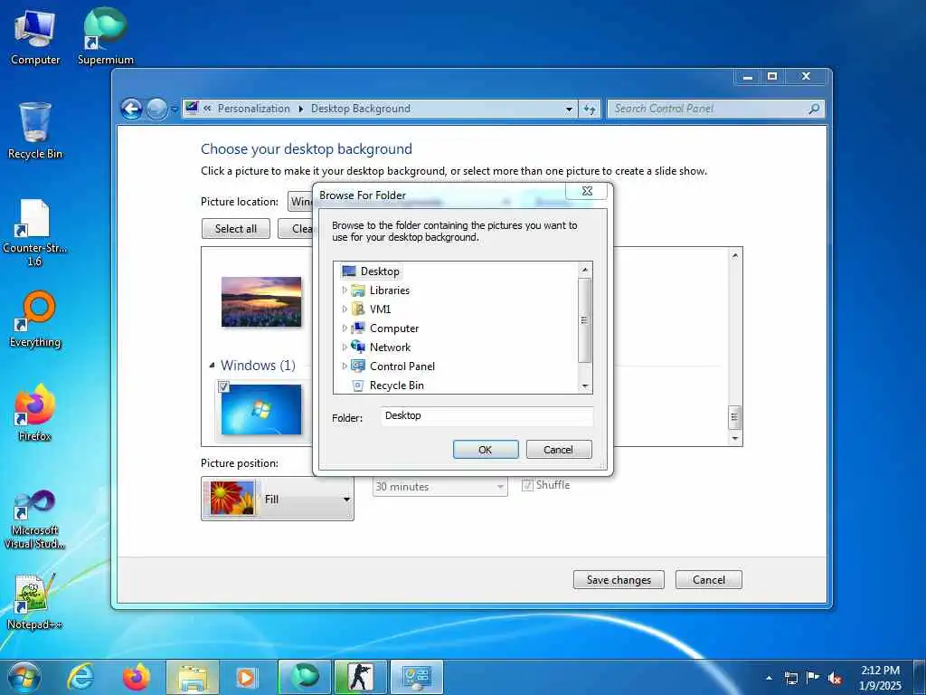Viewport: 926px width, 695px height.
Task: Open the Picture position Fill dropdown
Action: tap(278, 499)
